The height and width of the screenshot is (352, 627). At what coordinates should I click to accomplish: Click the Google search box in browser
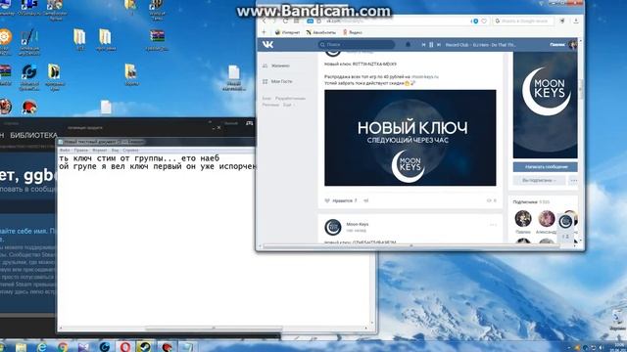click(x=523, y=21)
